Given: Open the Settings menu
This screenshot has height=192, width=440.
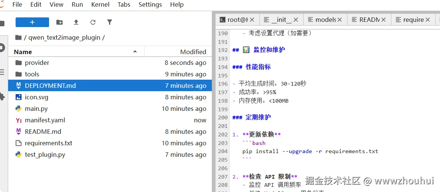Looking at the screenshot, I should tap(150, 5).
